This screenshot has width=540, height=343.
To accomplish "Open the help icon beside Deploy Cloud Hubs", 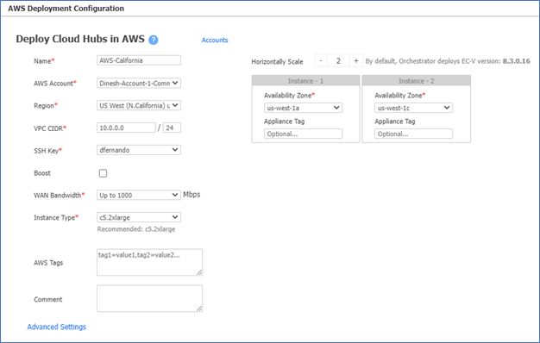I will pos(154,40).
